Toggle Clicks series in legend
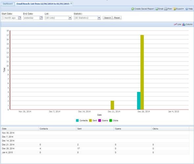The width and height of the screenshot is (194, 164). coord(114,120)
